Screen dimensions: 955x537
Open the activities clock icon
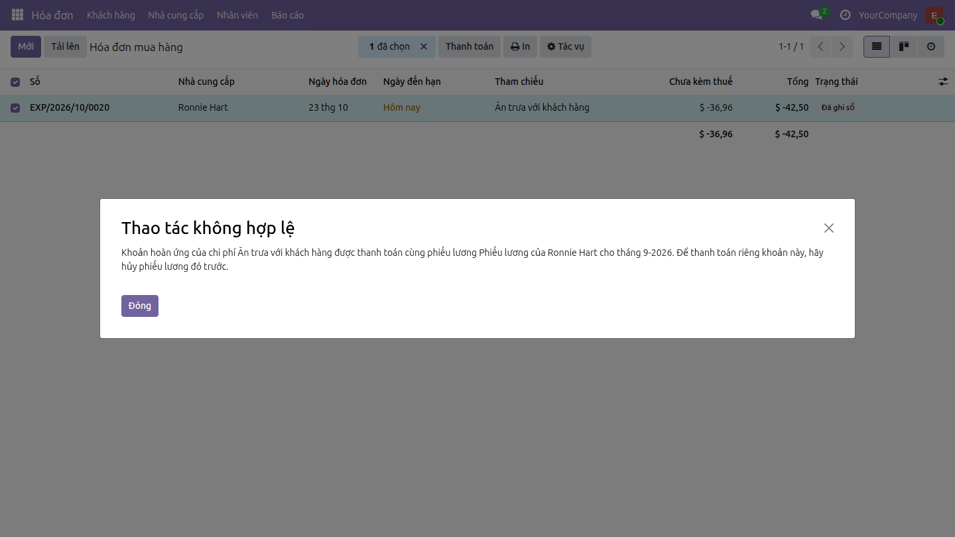845,15
